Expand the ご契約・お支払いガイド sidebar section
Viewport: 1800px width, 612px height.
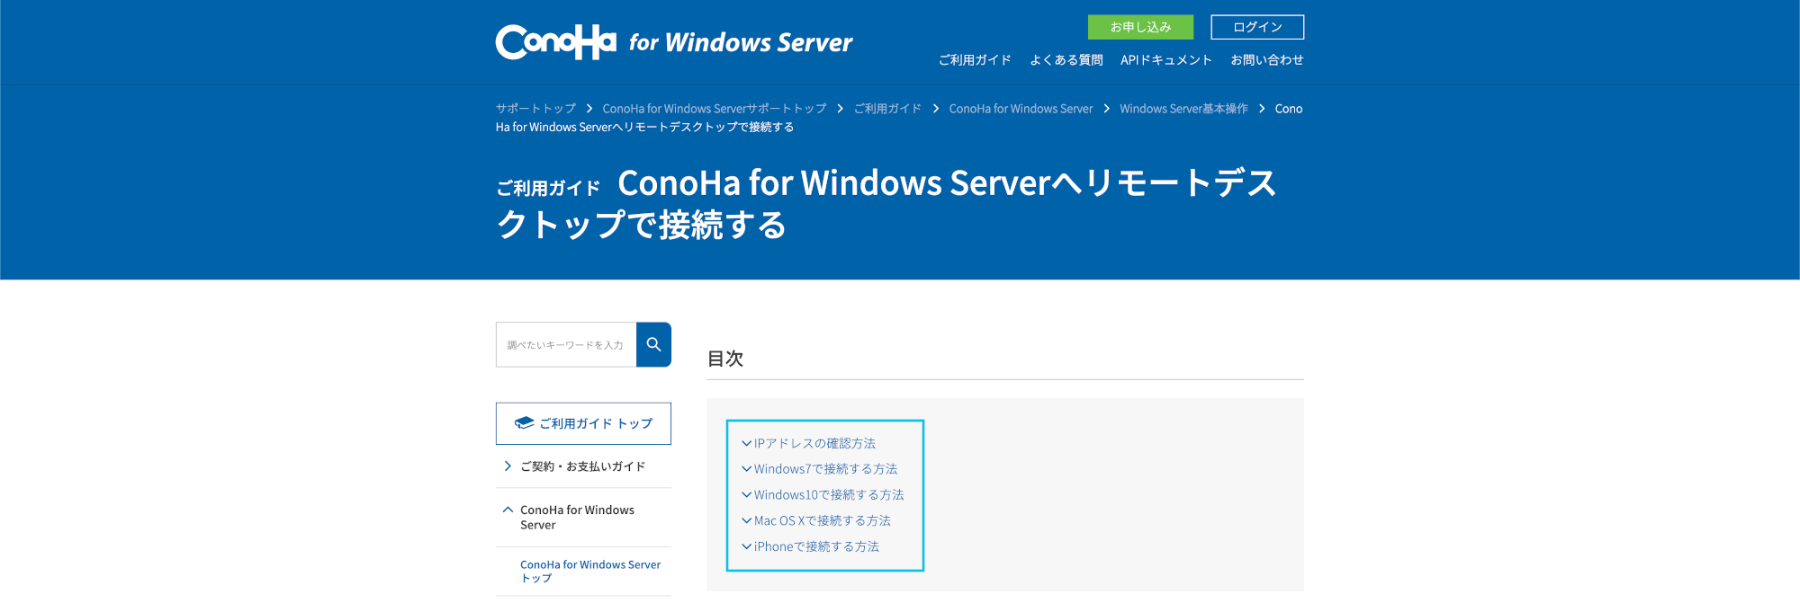click(582, 466)
